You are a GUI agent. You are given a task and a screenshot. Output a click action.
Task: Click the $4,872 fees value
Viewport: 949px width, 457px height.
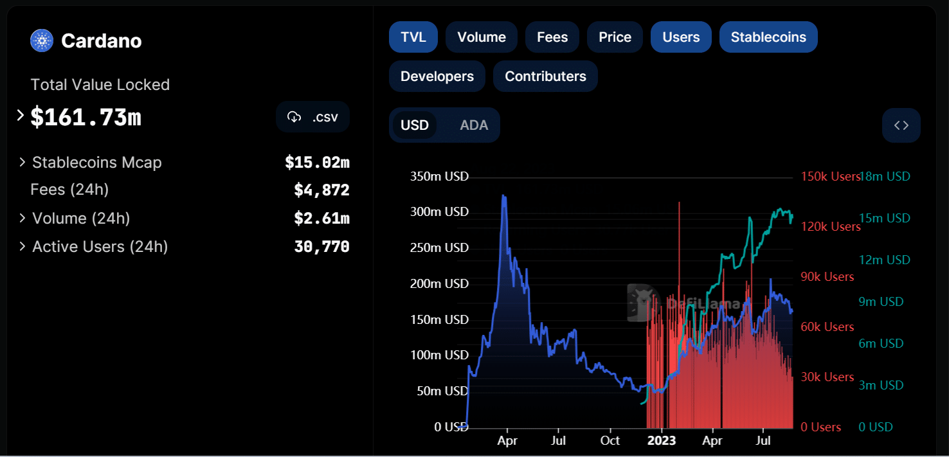tap(322, 190)
